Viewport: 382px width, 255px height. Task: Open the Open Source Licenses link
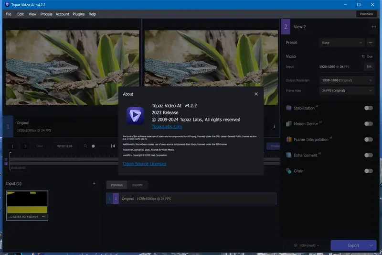point(145,164)
